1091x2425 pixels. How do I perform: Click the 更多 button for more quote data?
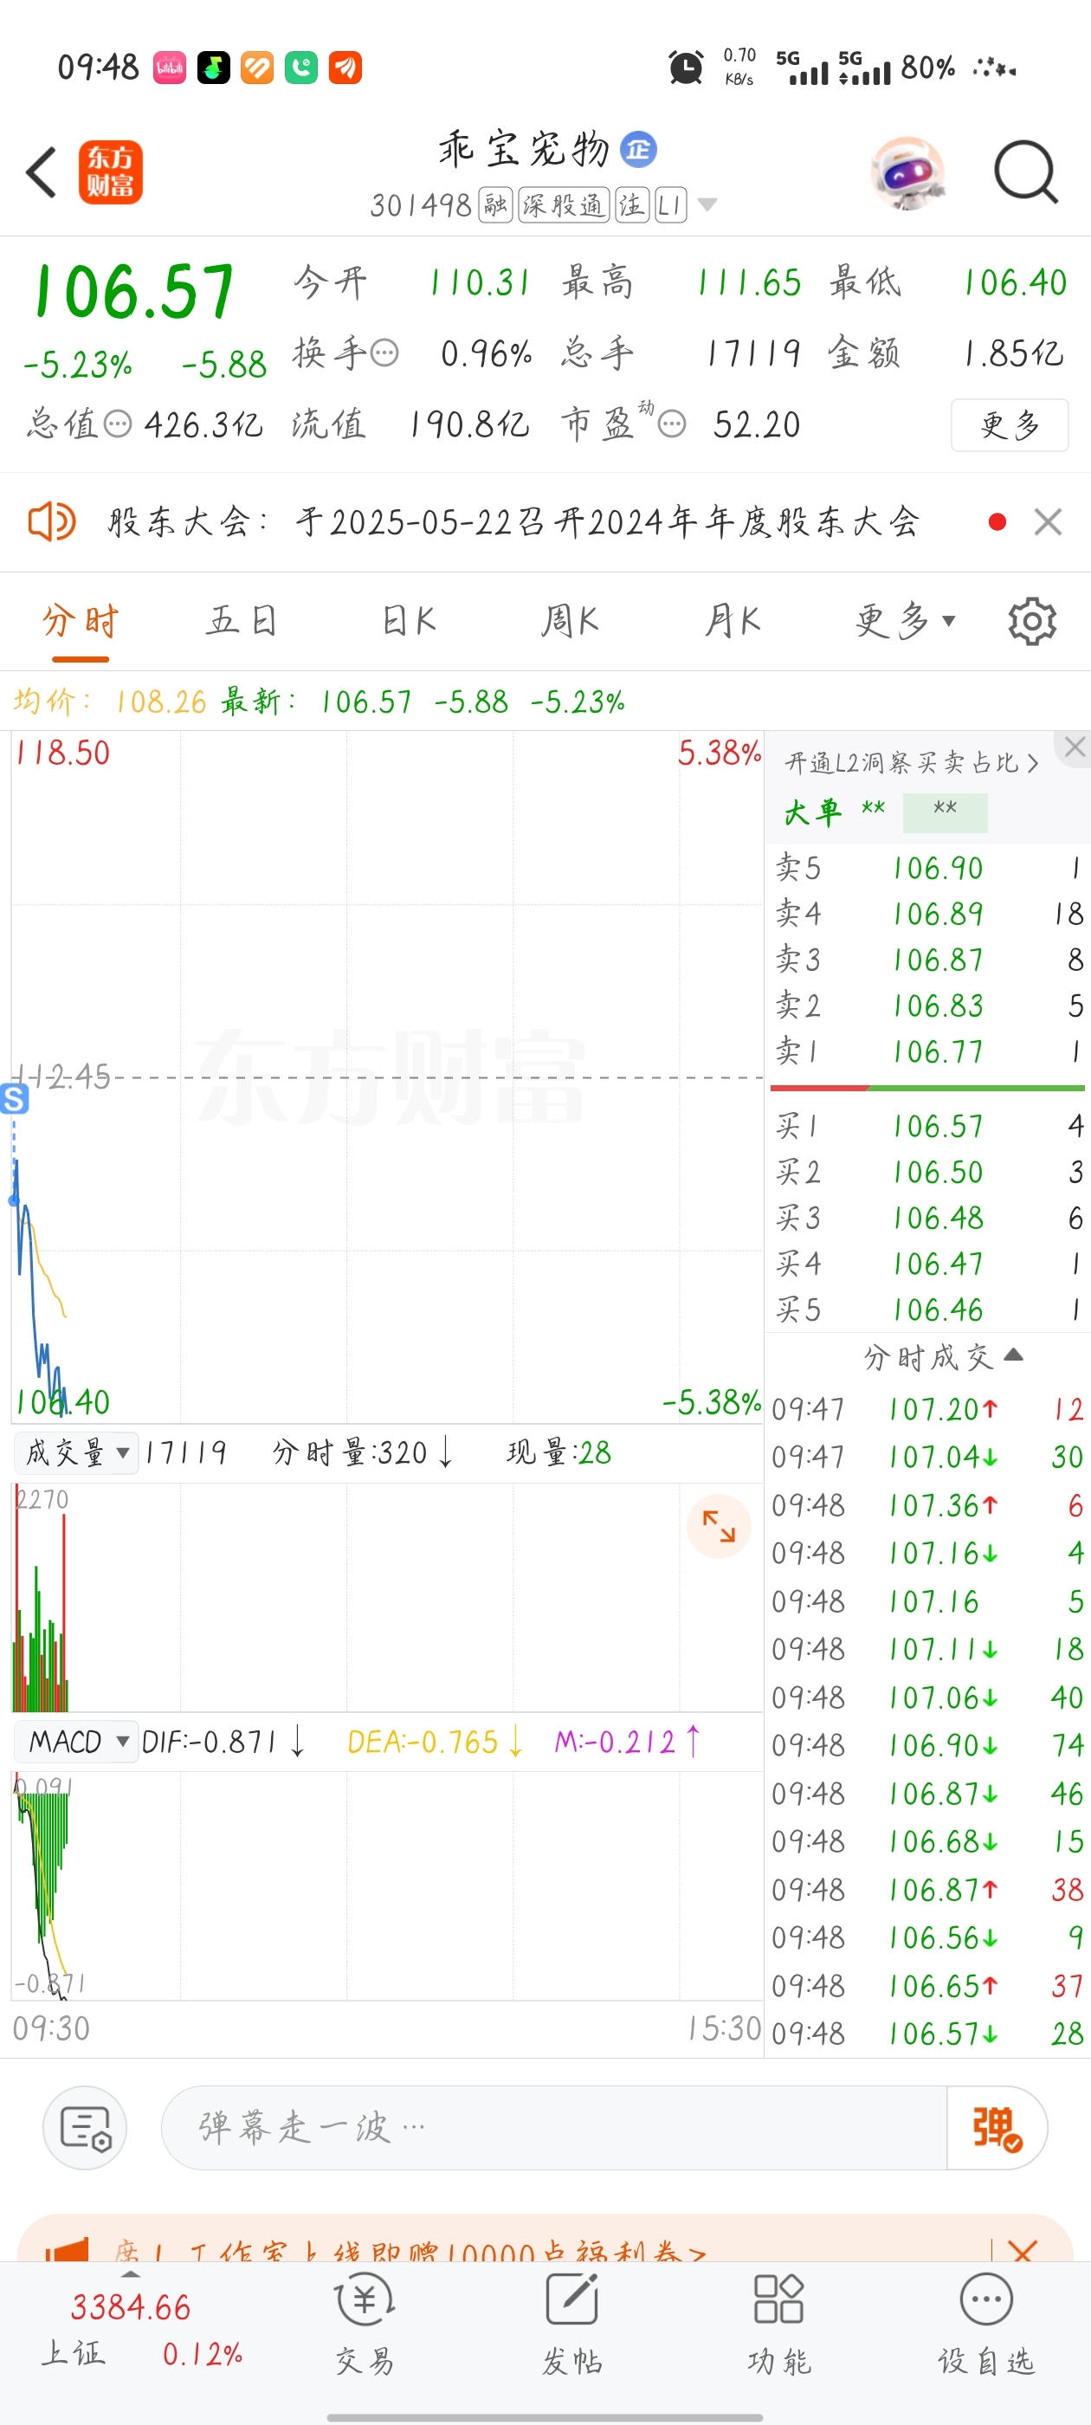(1009, 424)
